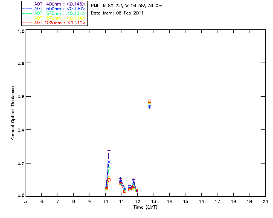Click the AOT 870nm legend entry text

coord(60,18)
